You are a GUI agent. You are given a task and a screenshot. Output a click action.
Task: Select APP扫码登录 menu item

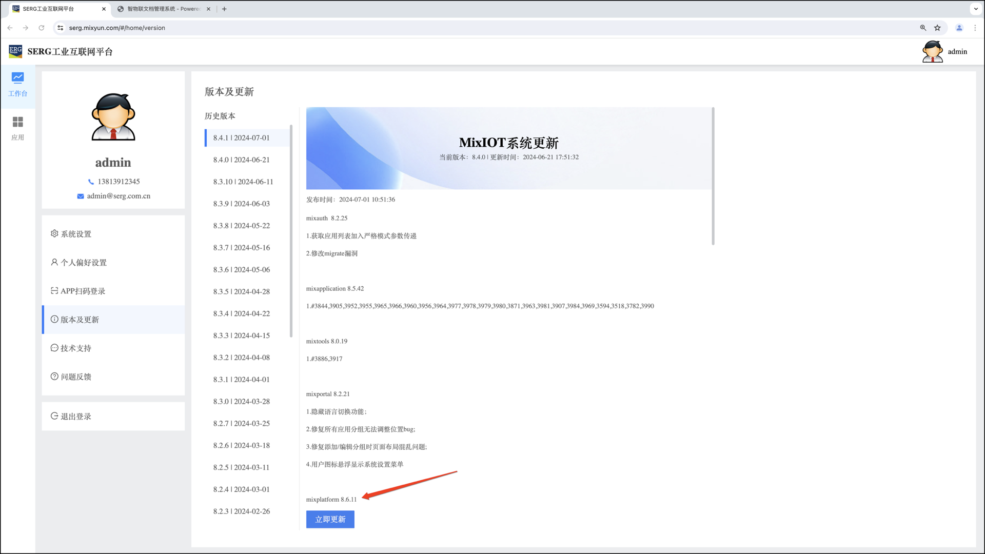pos(83,291)
